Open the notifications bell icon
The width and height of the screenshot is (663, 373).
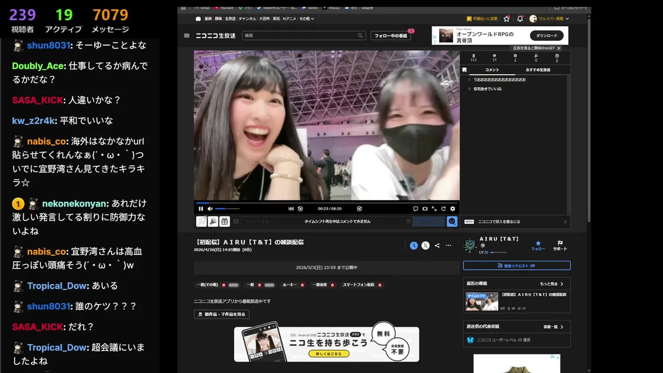520,19
